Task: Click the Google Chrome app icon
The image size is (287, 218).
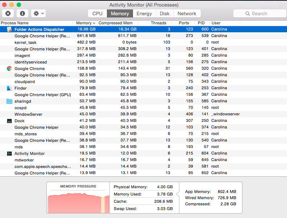Action: pos(9,69)
